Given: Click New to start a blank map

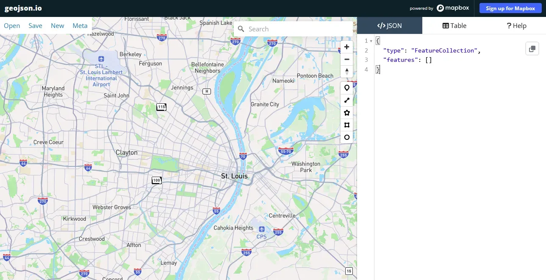Looking at the screenshot, I should point(57,25).
